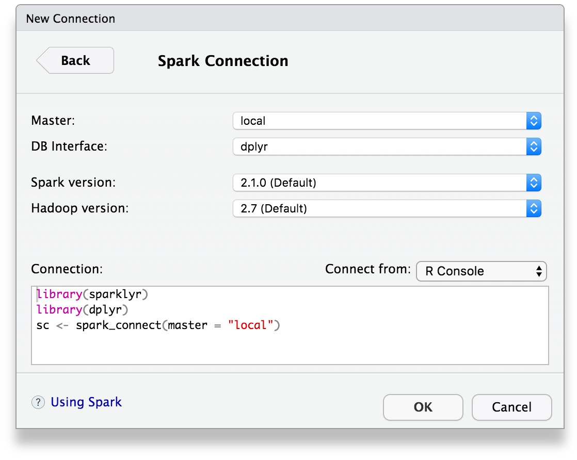577x460 pixels.
Task: Click the library(dplyr) line in the code box
Action: 82,310
